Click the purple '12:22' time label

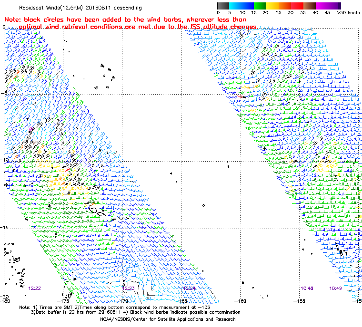35,289
